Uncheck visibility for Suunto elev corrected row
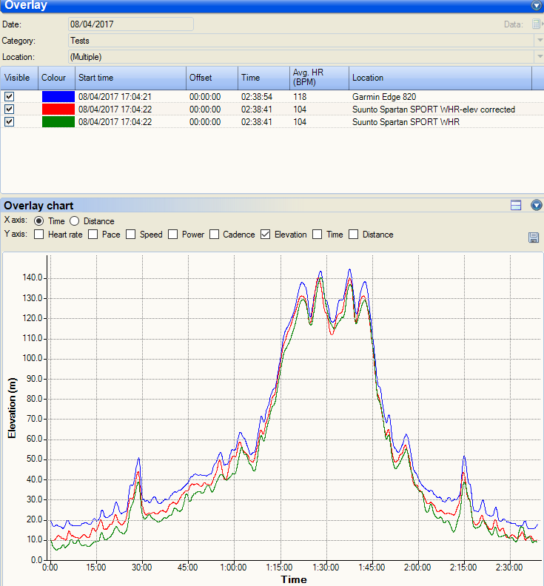The image size is (544, 586). tap(10, 109)
